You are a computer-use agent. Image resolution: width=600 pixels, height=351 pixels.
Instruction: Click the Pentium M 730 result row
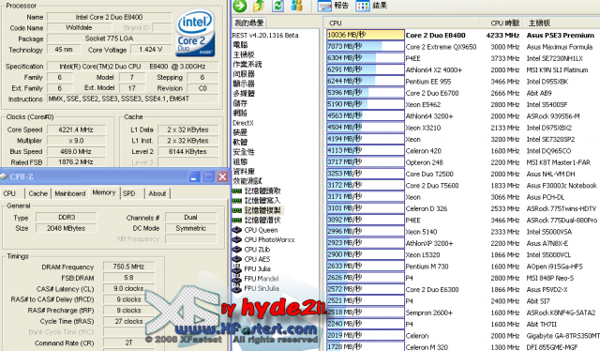[462, 266]
